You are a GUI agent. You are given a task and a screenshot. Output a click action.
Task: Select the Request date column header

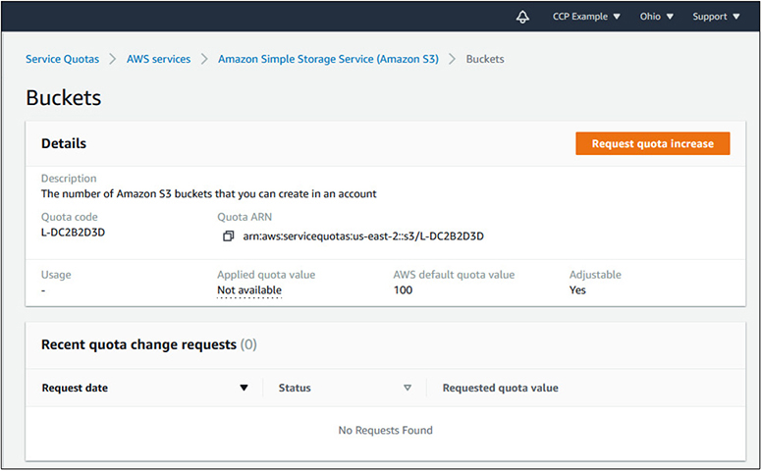tap(75, 389)
